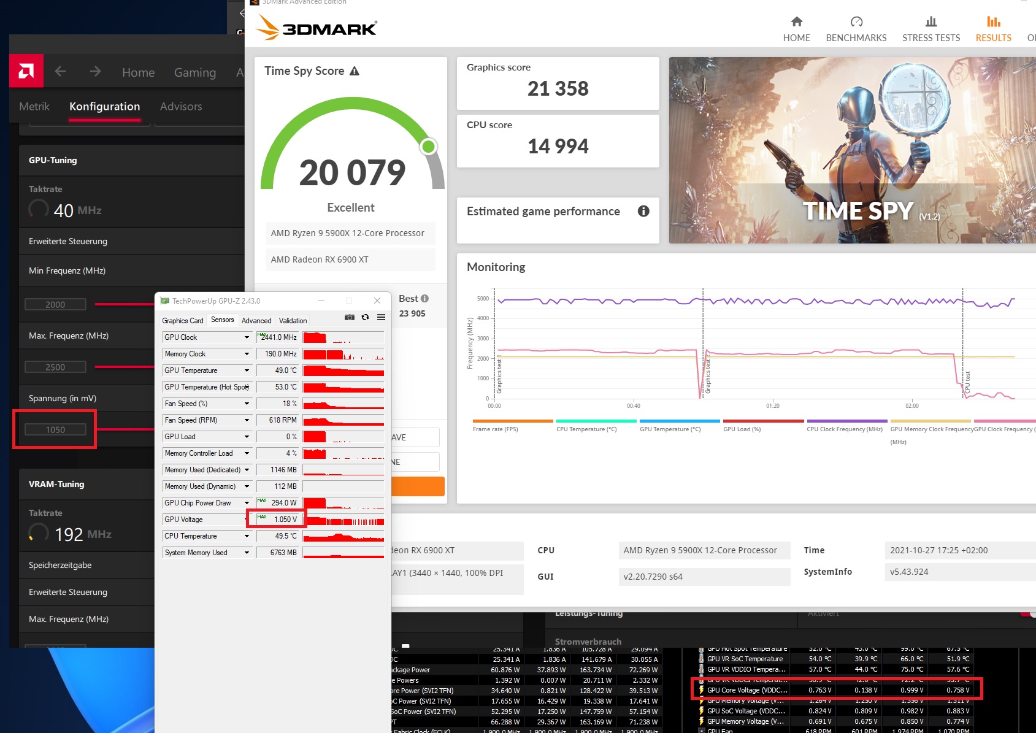The image size is (1036, 733).
Task: Switch to the Graphics Card tab in GPU-Z
Action: pyautogui.click(x=182, y=320)
